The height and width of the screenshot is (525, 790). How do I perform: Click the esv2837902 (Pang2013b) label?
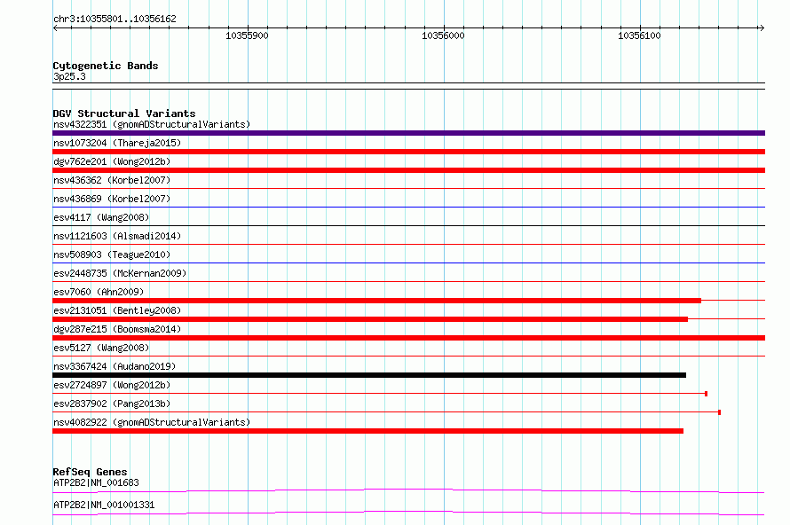pos(112,404)
